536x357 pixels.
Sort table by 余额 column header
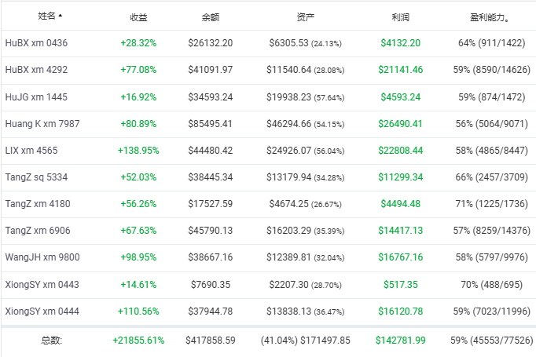coord(210,17)
